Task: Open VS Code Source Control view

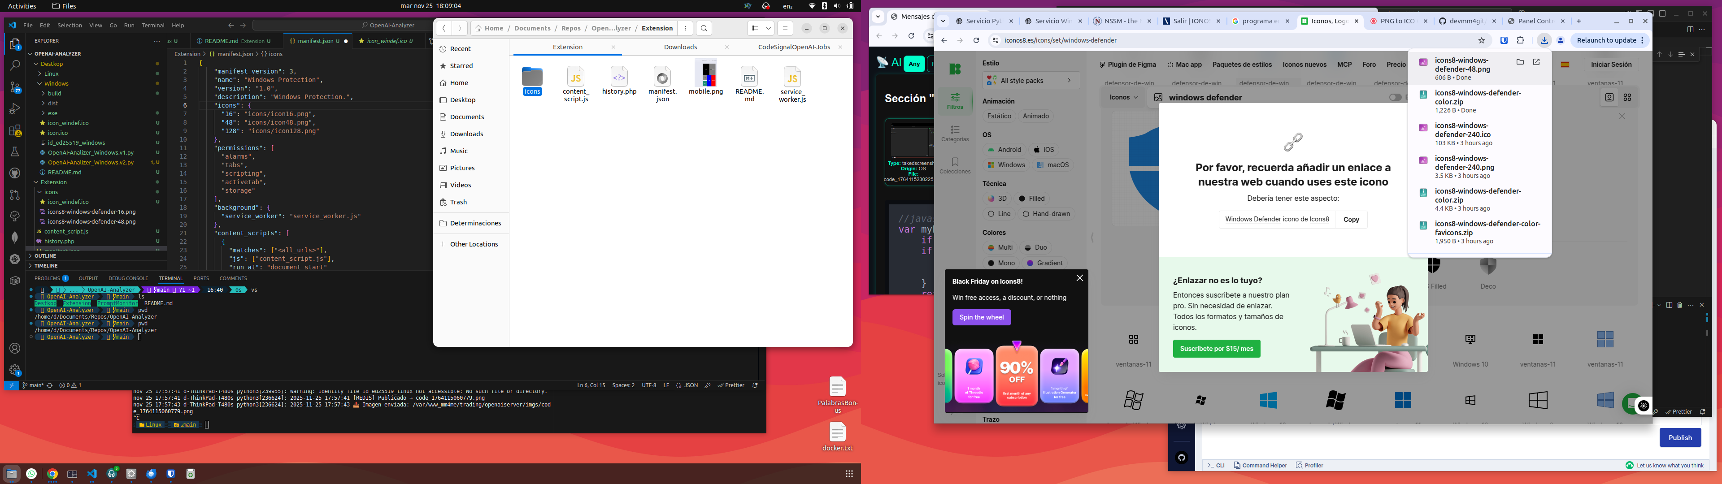Action: click(15, 87)
